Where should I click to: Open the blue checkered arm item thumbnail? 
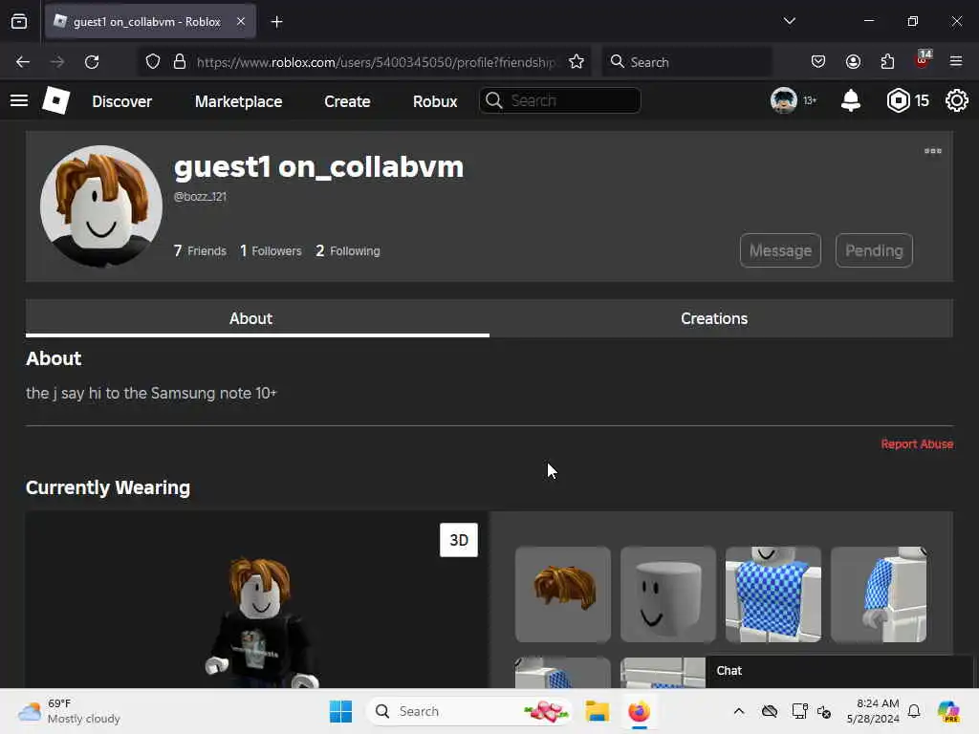click(879, 594)
